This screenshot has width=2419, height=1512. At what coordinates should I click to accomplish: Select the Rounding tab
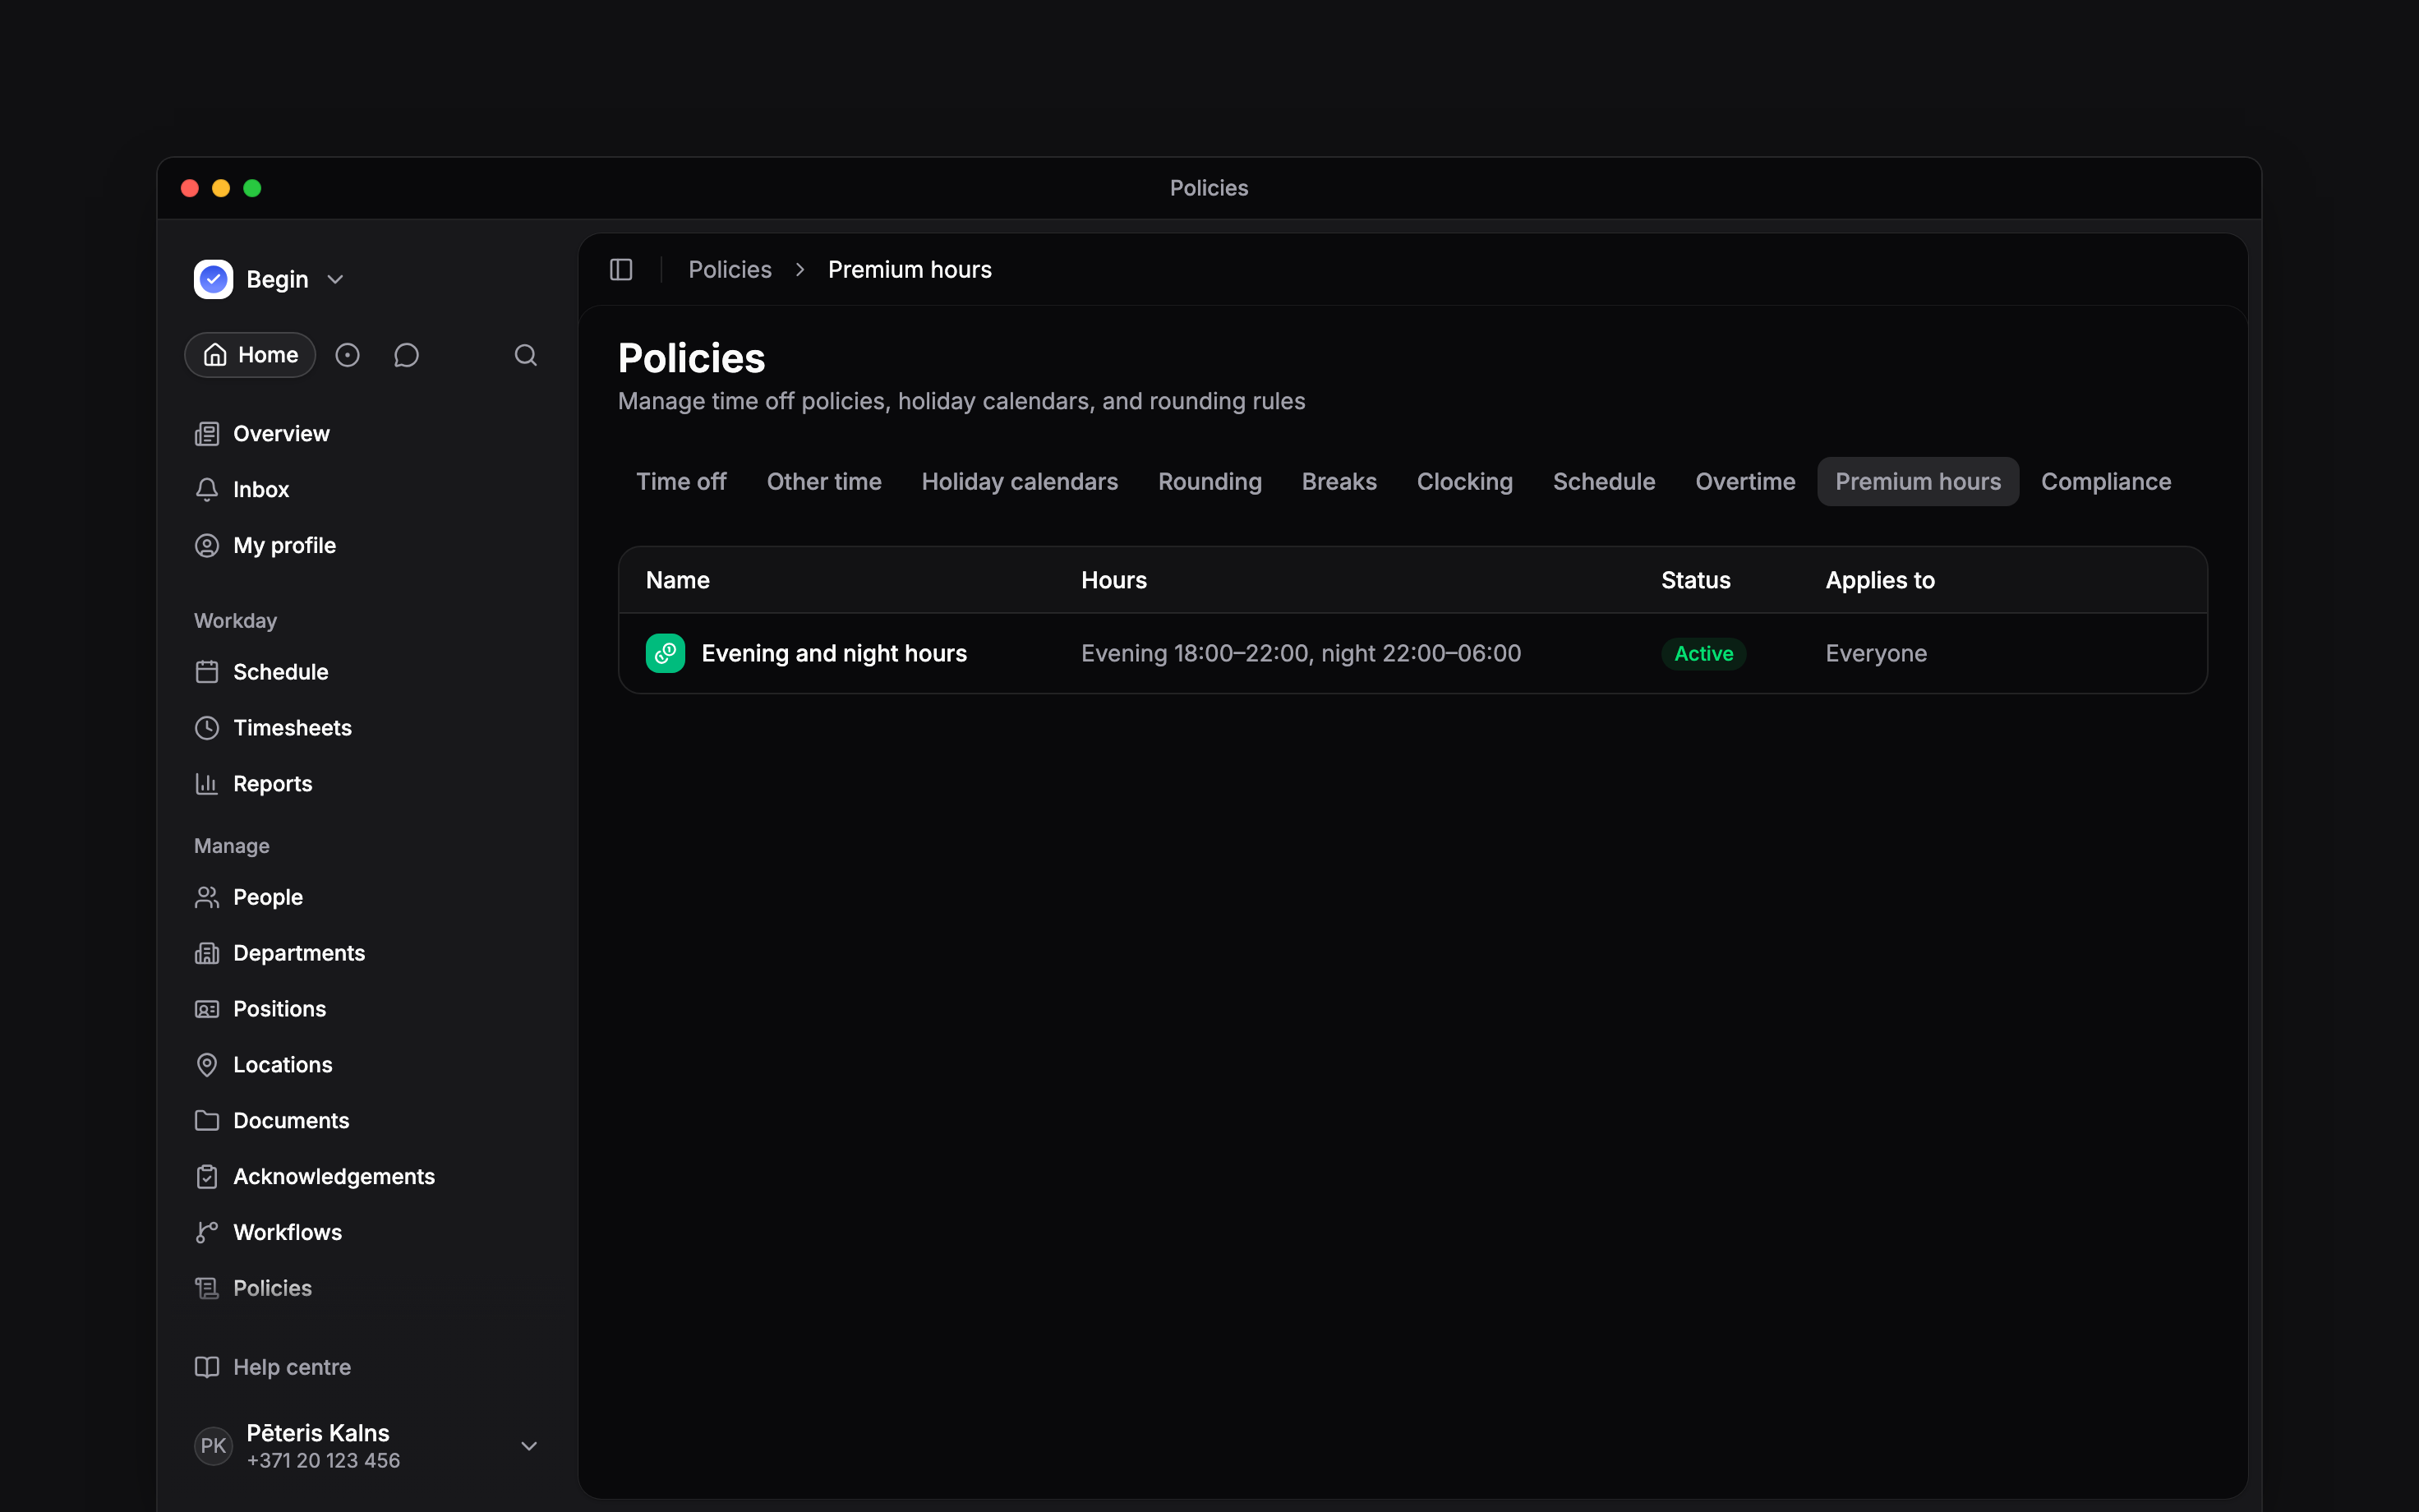coord(1209,482)
